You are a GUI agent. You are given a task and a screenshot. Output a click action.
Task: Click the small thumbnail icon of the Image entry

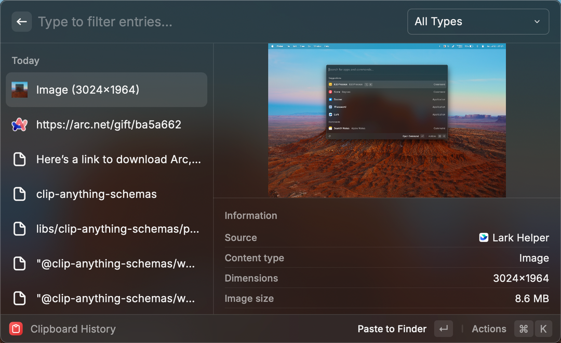(x=19, y=90)
